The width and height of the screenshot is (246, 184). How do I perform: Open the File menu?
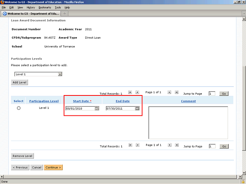4,8
